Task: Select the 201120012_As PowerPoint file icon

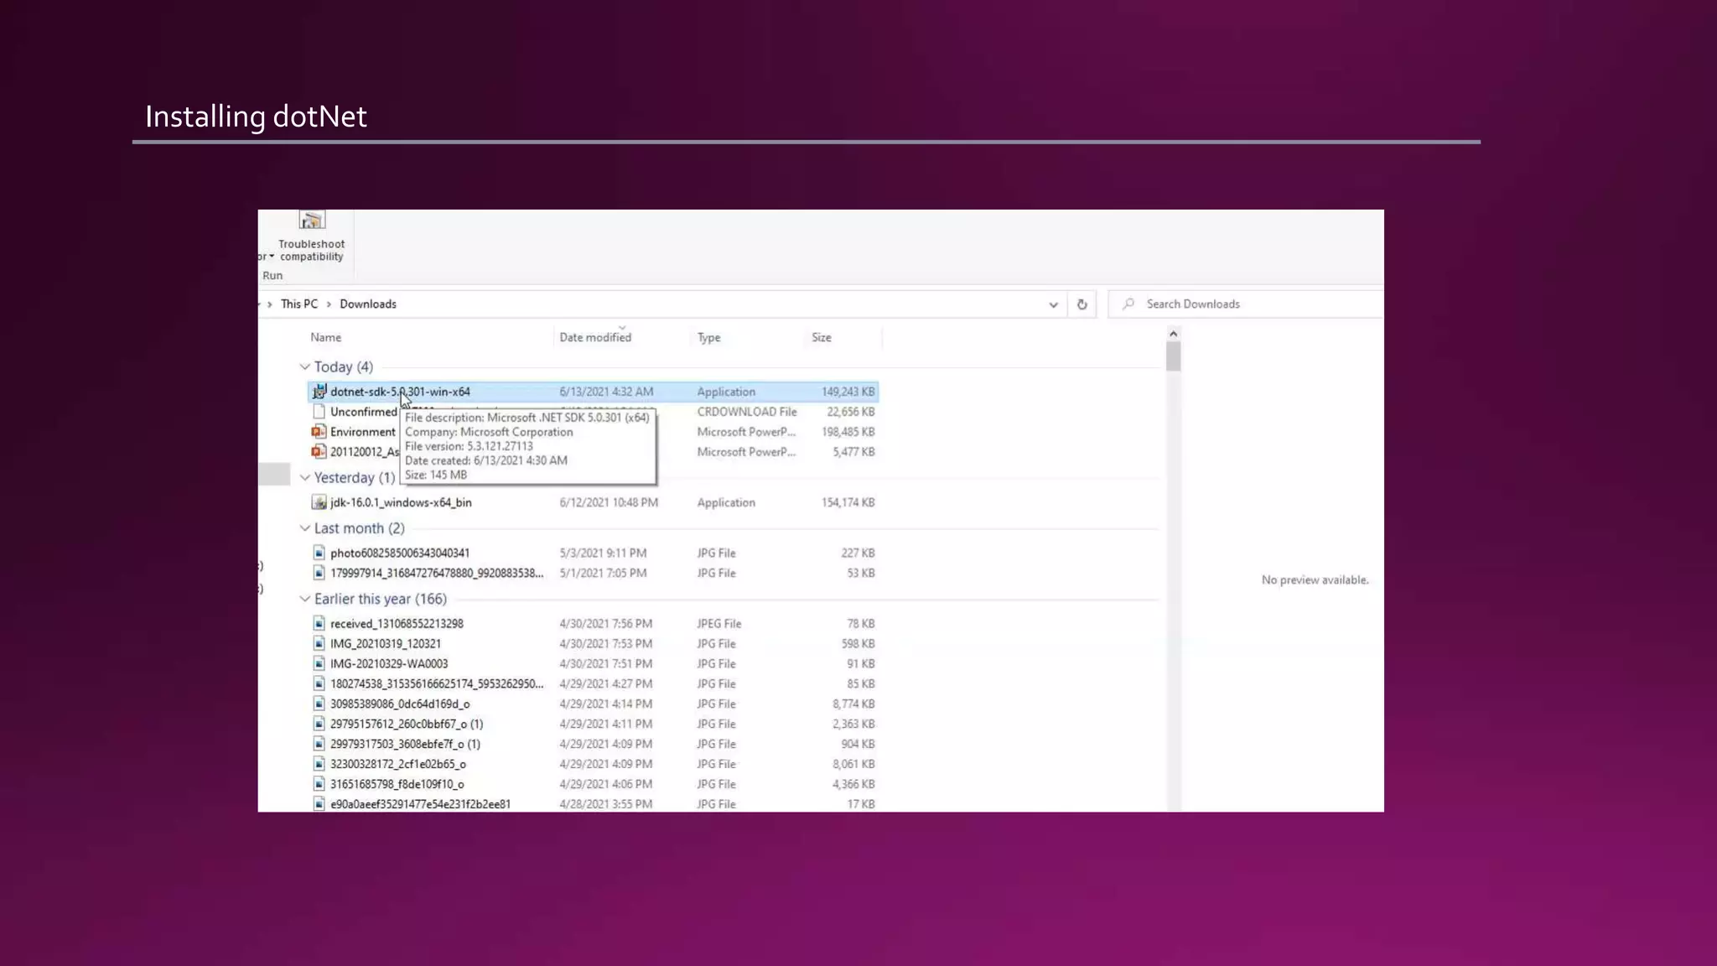Action: click(x=319, y=452)
